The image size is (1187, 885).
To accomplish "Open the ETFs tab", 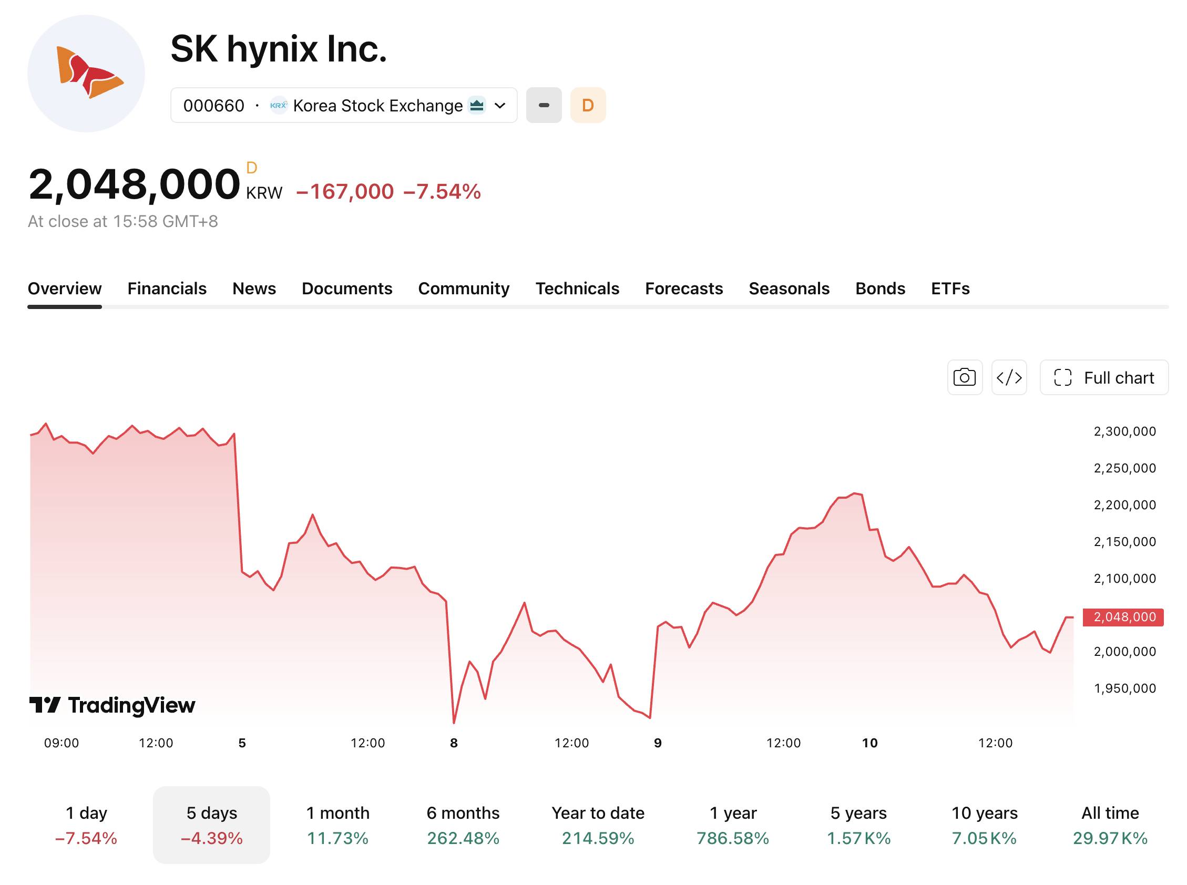I will coord(949,288).
